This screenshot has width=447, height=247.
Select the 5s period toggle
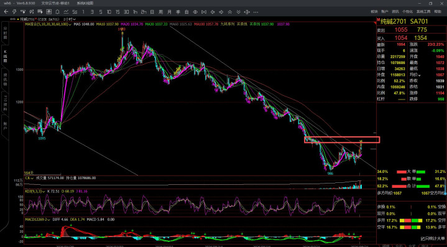click(75, 12)
